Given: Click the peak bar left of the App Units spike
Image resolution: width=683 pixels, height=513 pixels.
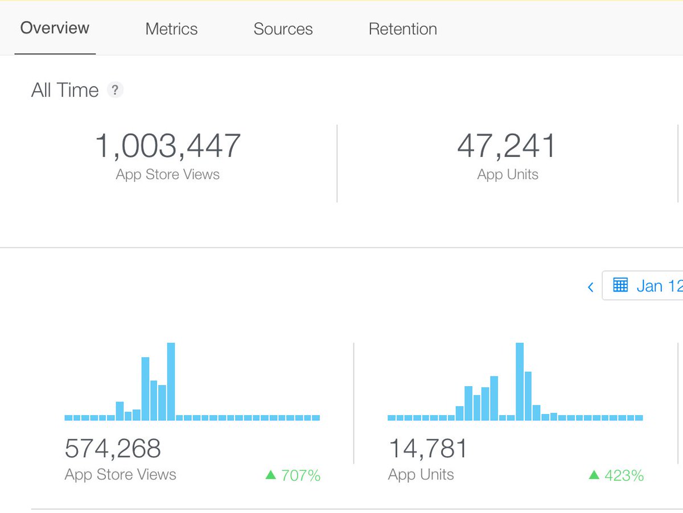Looking at the screenshot, I should 493,398.
